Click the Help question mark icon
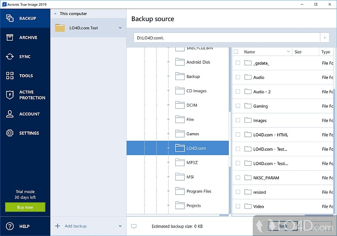The image size is (337, 236). pos(10,226)
